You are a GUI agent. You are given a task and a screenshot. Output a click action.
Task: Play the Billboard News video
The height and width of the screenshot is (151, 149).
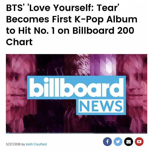[77, 94]
